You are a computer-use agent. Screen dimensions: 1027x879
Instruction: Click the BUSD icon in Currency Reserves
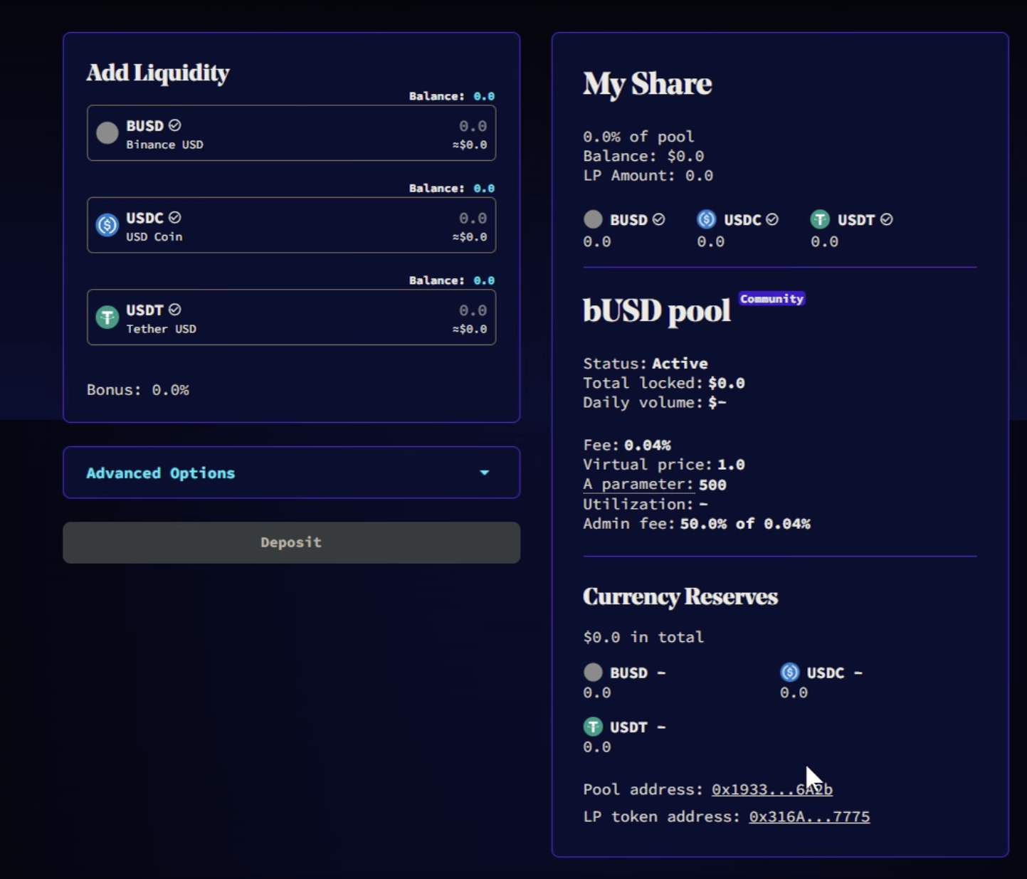tap(593, 672)
